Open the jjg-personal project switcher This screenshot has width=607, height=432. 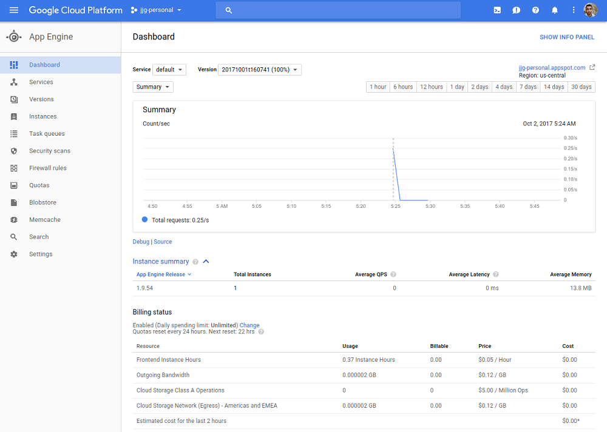(155, 10)
